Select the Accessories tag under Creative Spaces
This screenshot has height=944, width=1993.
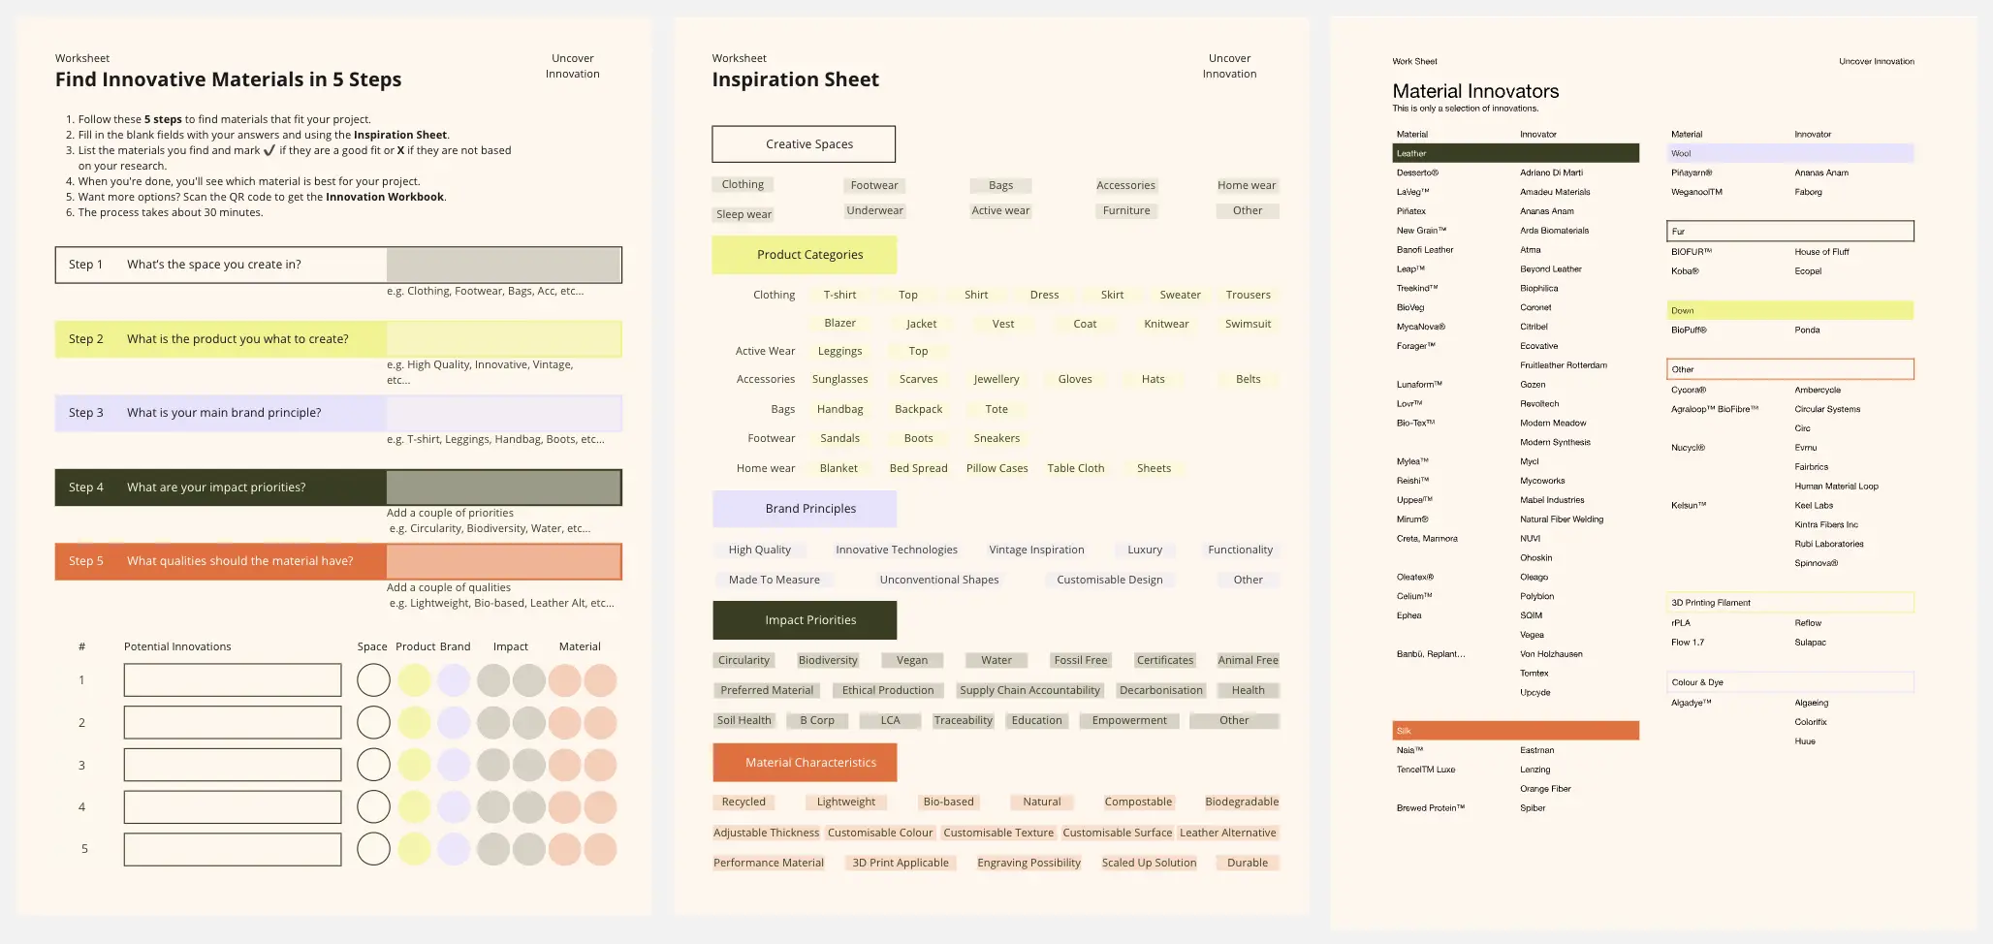[x=1125, y=185]
